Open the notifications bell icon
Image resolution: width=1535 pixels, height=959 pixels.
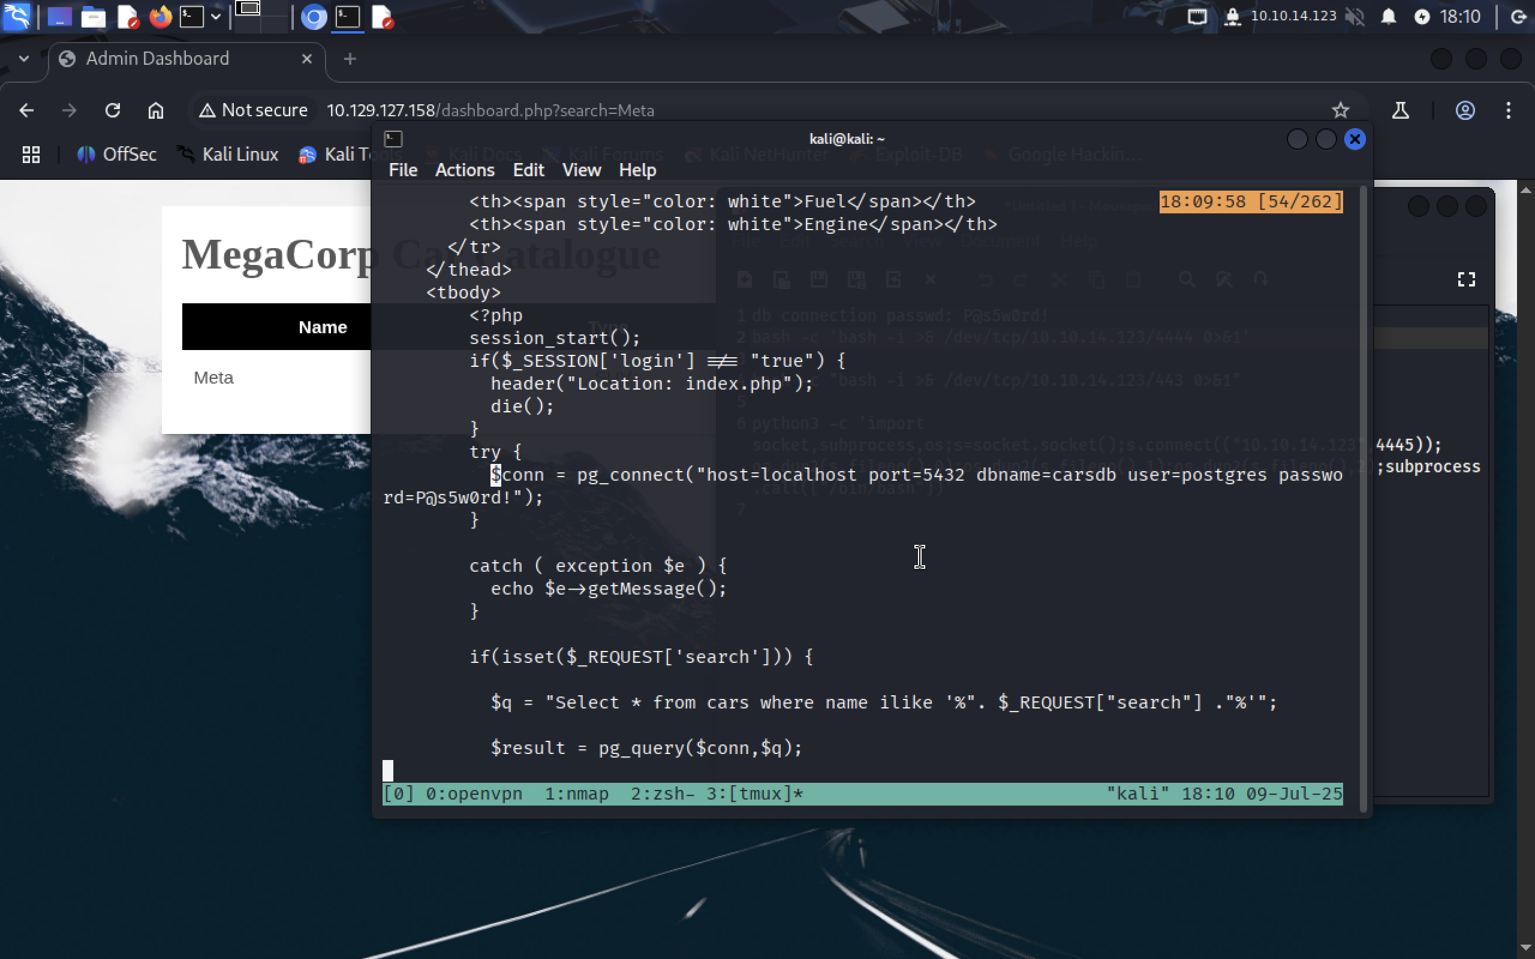coord(1389,17)
